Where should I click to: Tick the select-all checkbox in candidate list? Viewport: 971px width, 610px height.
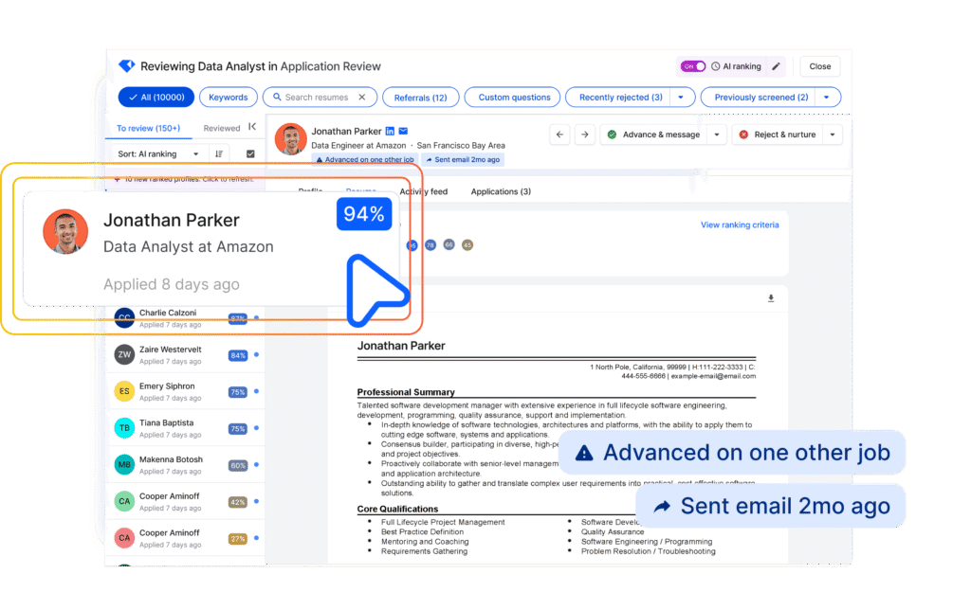250,153
